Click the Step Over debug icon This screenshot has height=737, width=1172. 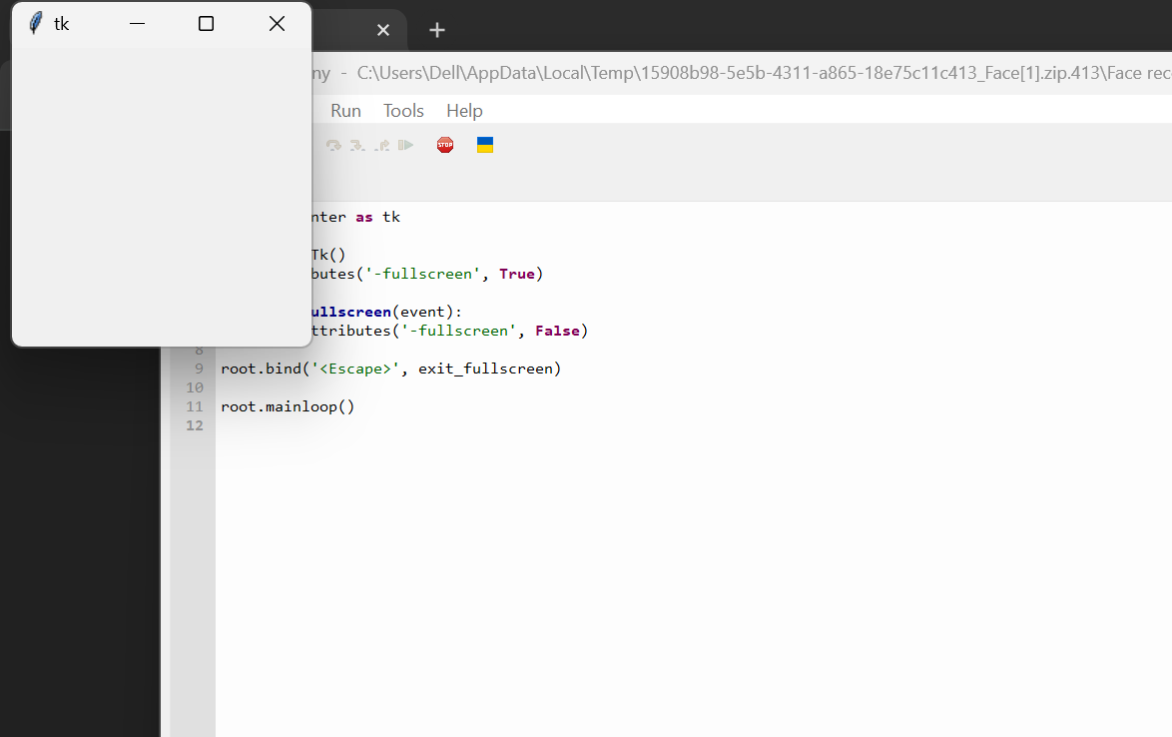click(x=333, y=146)
